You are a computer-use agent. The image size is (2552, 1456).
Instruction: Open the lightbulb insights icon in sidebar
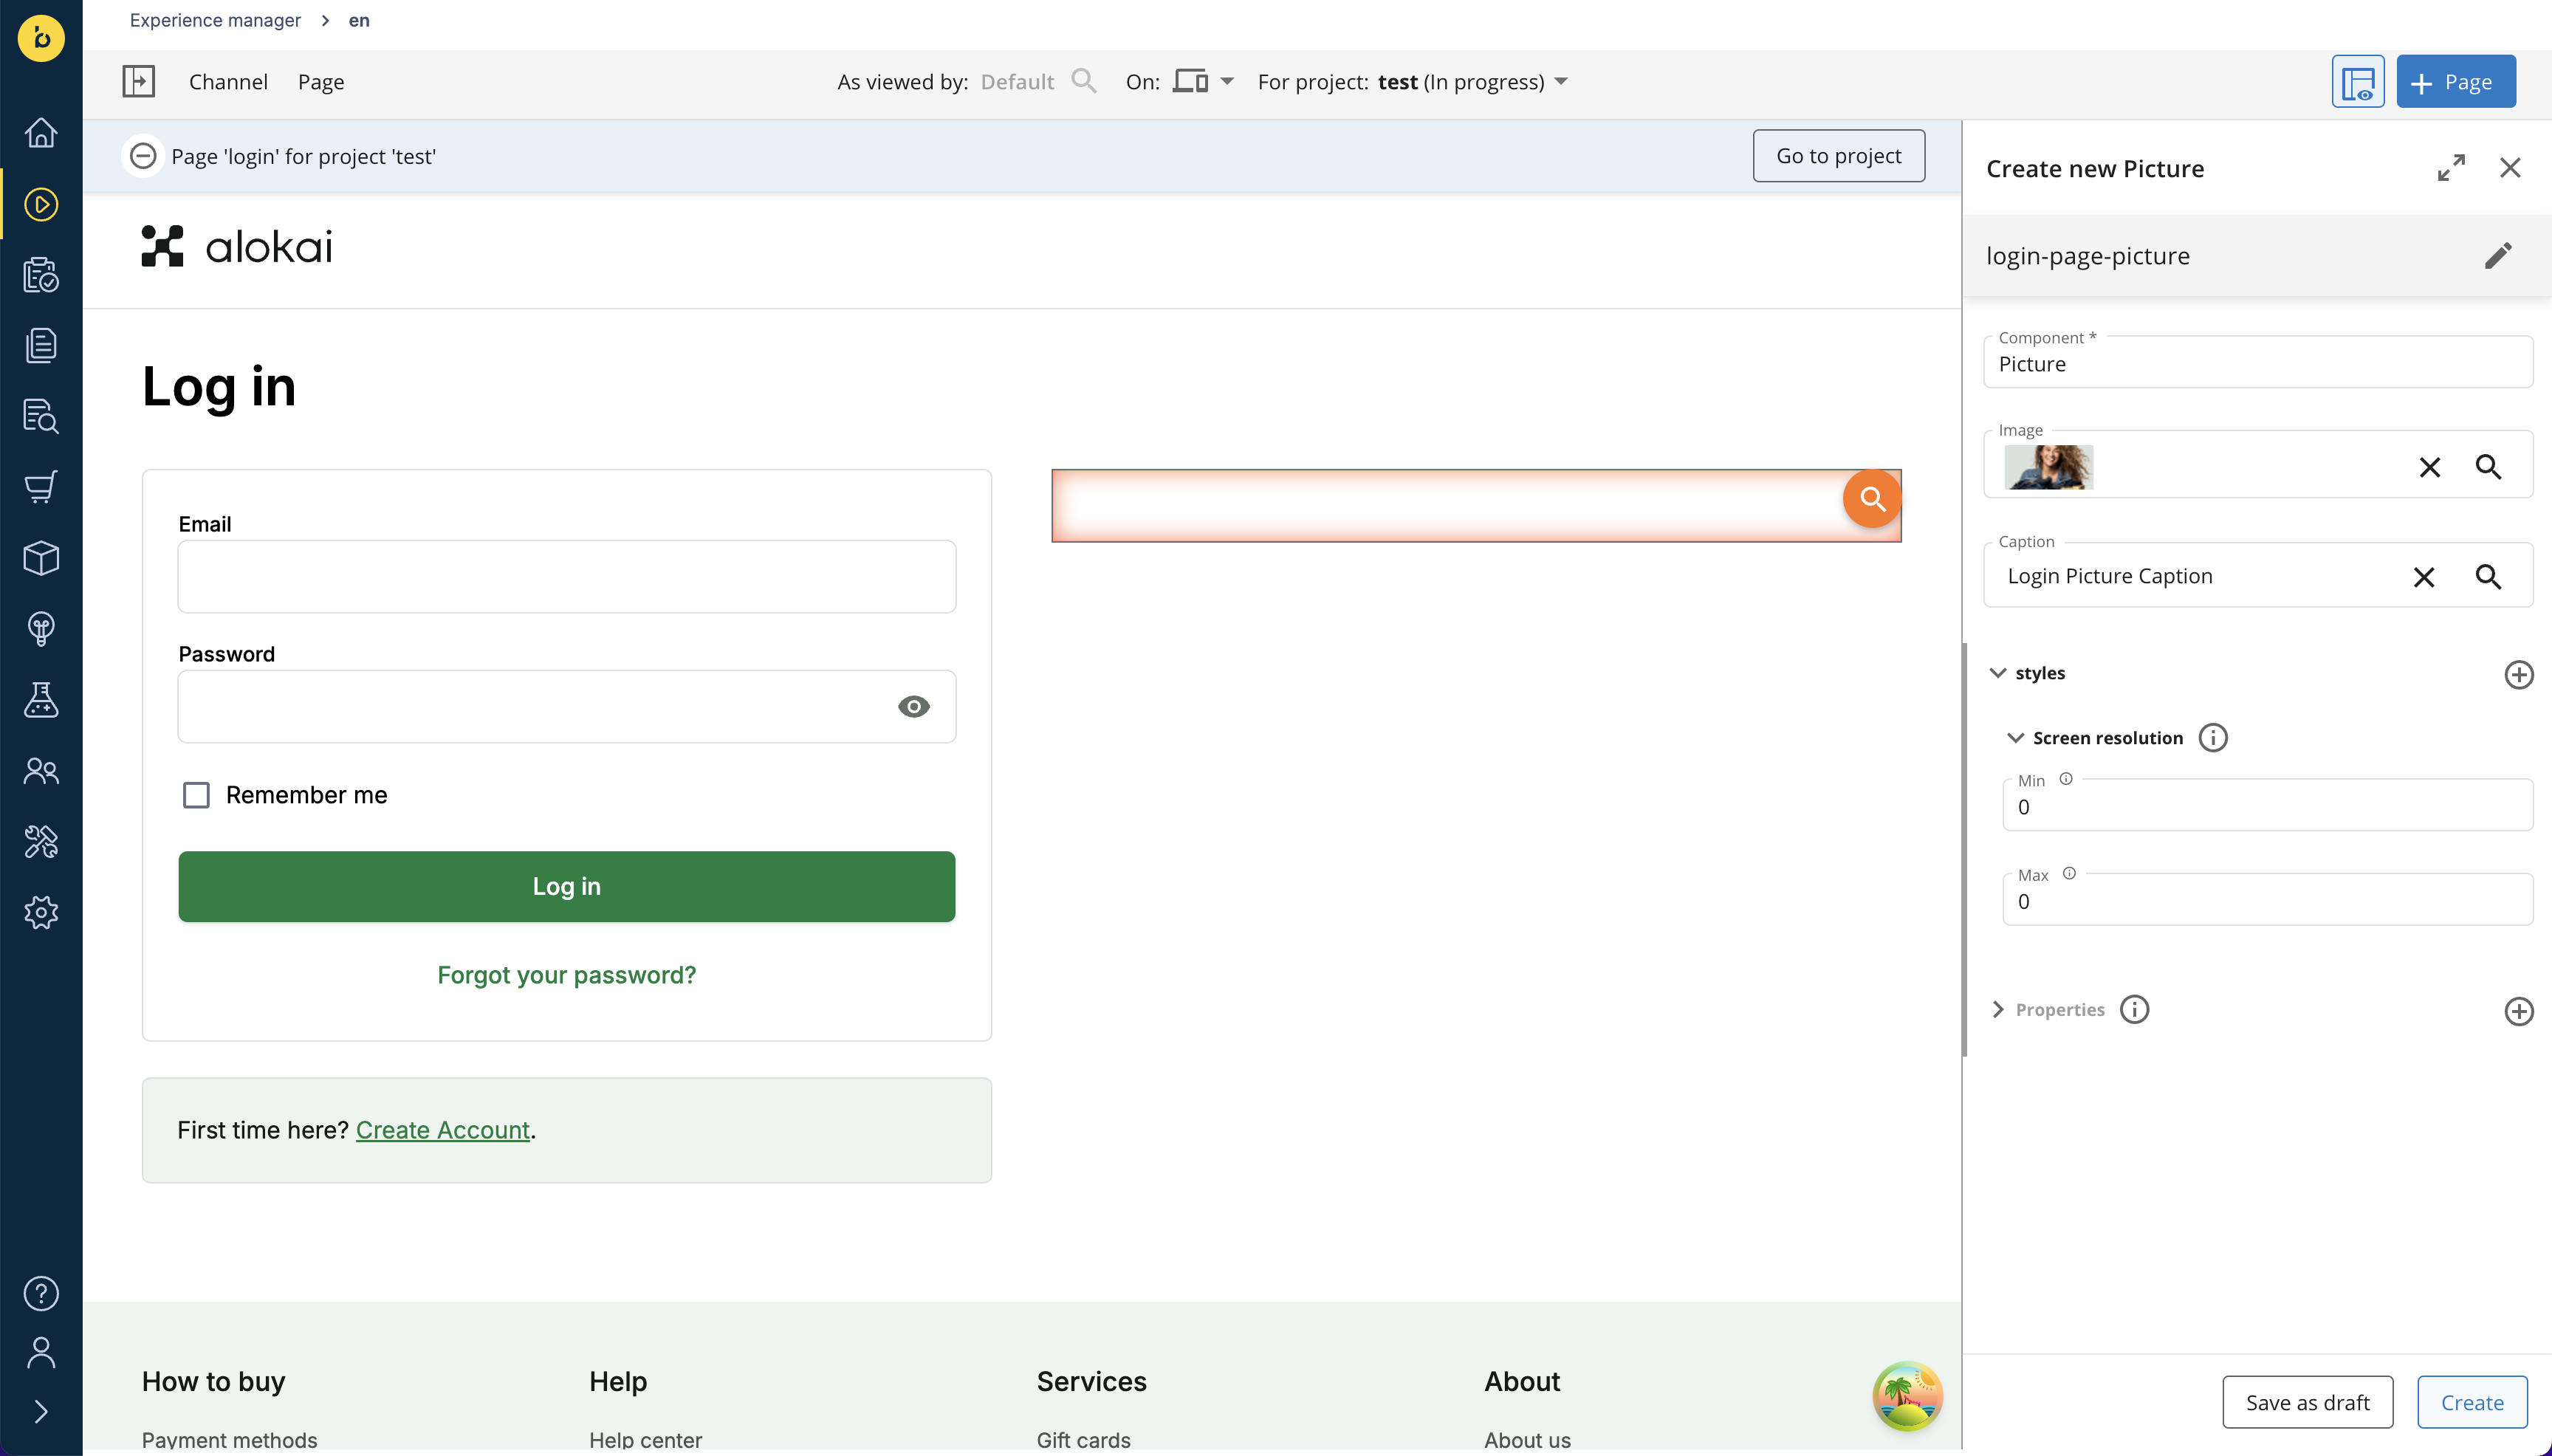(41, 629)
